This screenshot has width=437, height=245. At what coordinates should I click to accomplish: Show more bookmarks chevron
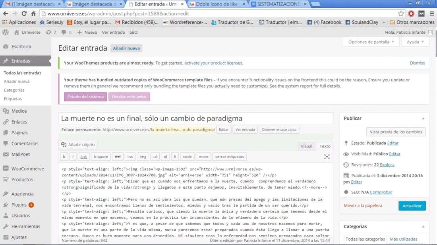(x=383, y=22)
